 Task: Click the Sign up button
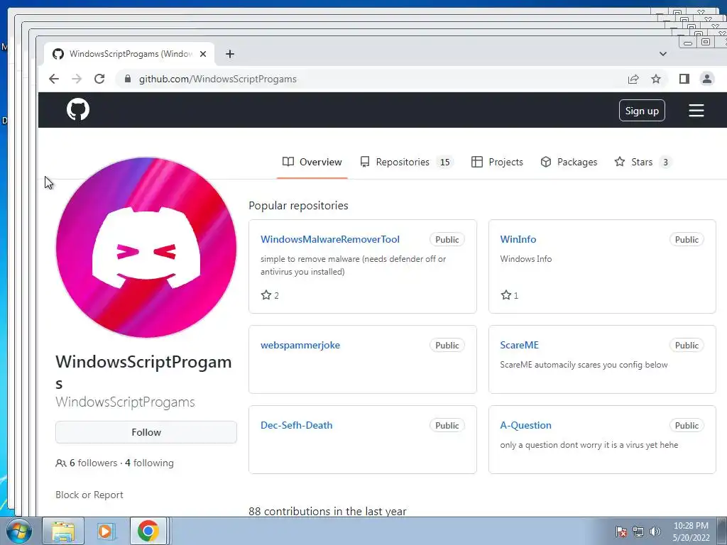[642, 111]
